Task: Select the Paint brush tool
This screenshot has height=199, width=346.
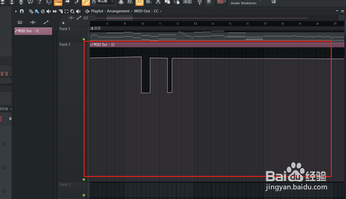Action: coord(37,11)
